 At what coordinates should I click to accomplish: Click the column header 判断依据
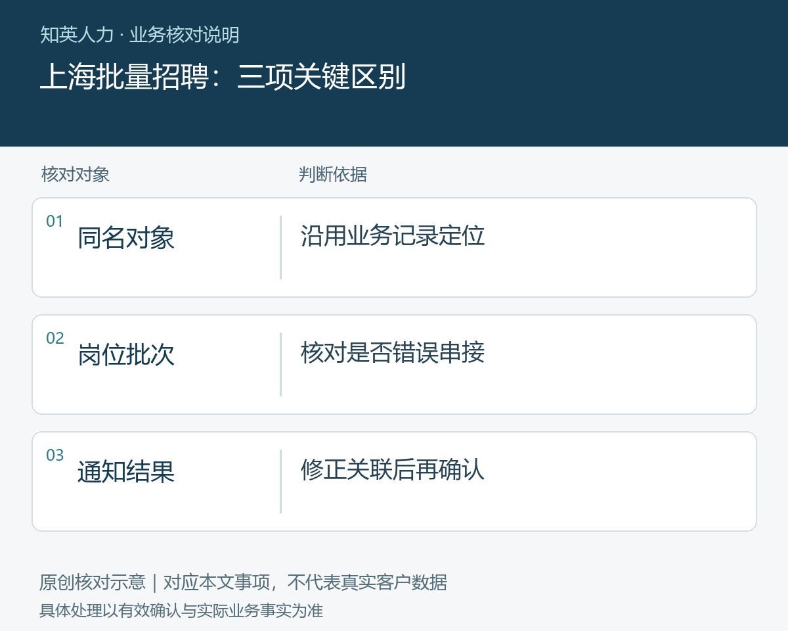pyautogui.click(x=332, y=174)
